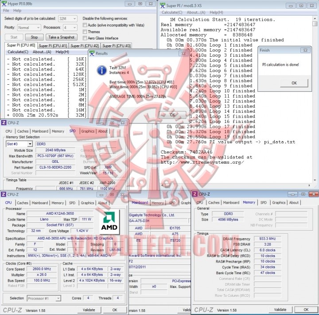
Task: Open SPD tab in Memory CPU-Z window
Action: coord(264,202)
